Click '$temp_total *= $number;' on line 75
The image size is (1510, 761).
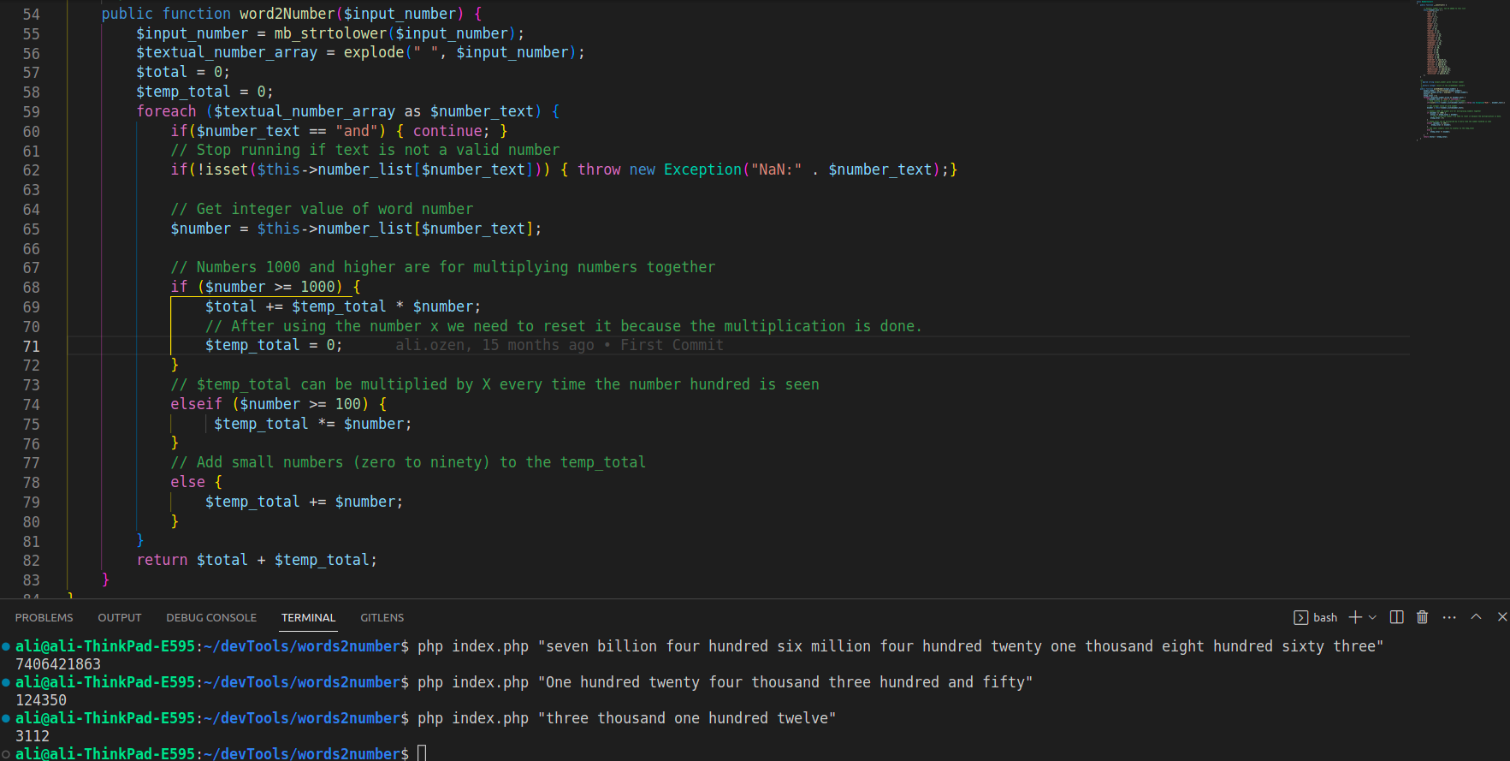(312, 424)
